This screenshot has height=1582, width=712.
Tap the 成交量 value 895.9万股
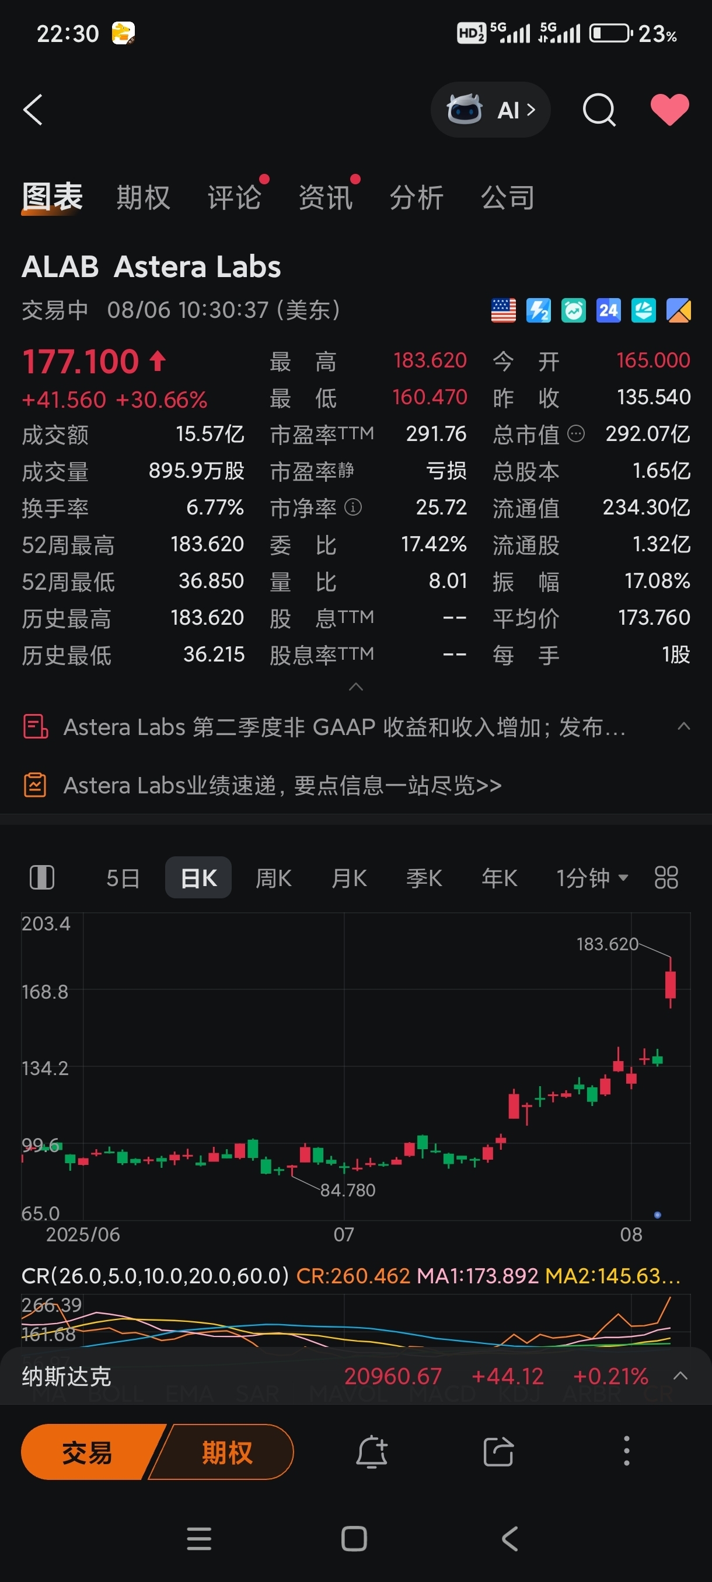[x=197, y=471]
